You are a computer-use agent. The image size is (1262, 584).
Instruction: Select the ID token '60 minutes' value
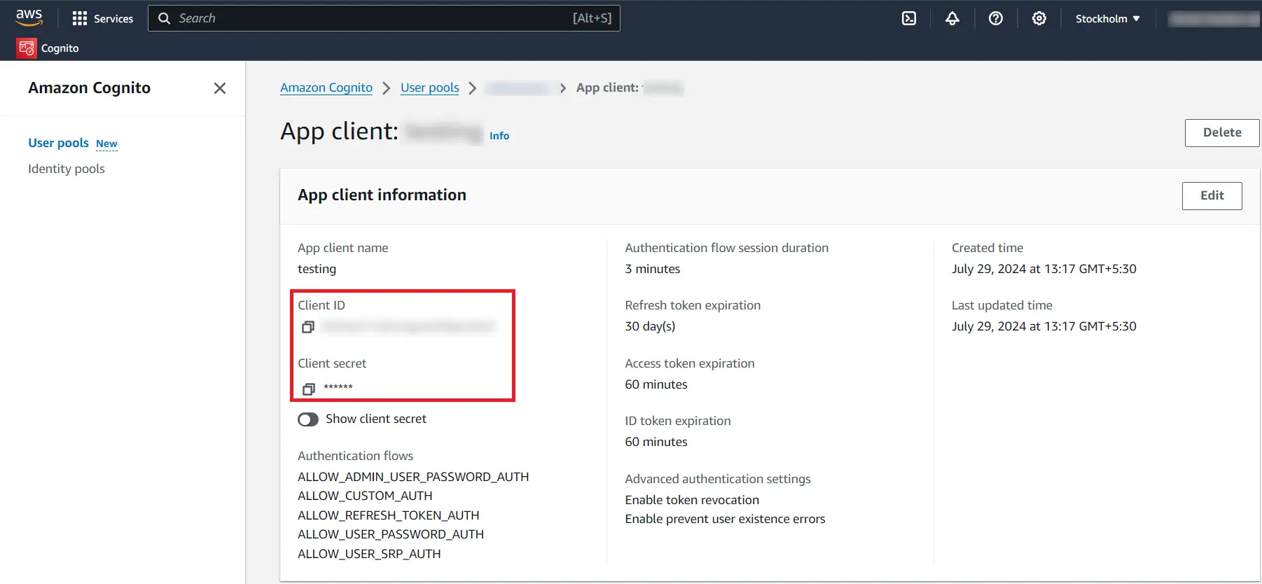pyautogui.click(x=656, y=442)
